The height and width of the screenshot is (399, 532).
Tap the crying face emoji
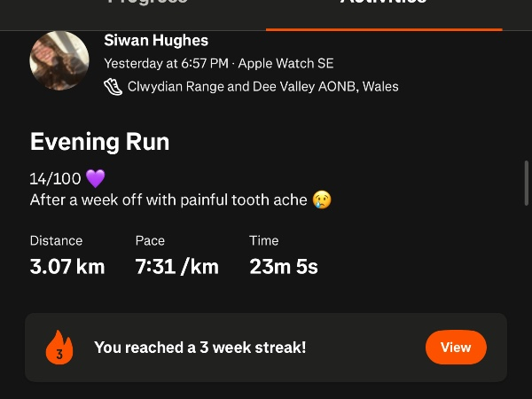point(322,200)
